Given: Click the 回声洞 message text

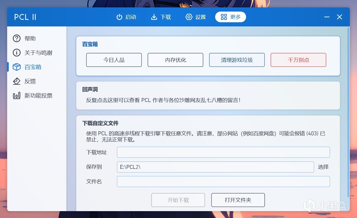Looking at the screenshot, I should tap(163, 100).
